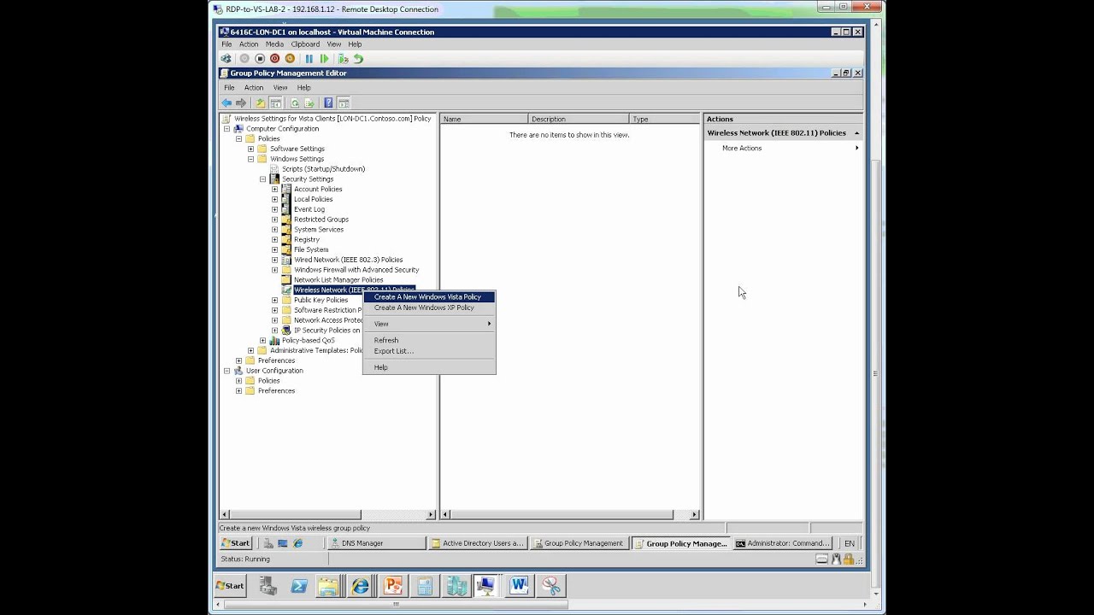Switch to DNS Manager taskbar button
This screenshot has width=1094, height=615.
(x=377, y=543)
